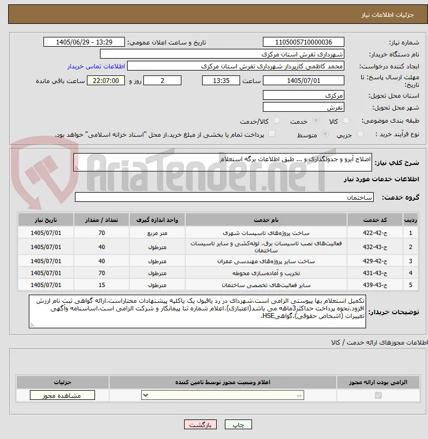Image resolution: width=428 pixels, height=439 pixels.
Task: Click the کد خدمت column header
Action: (x=375, y=220)
